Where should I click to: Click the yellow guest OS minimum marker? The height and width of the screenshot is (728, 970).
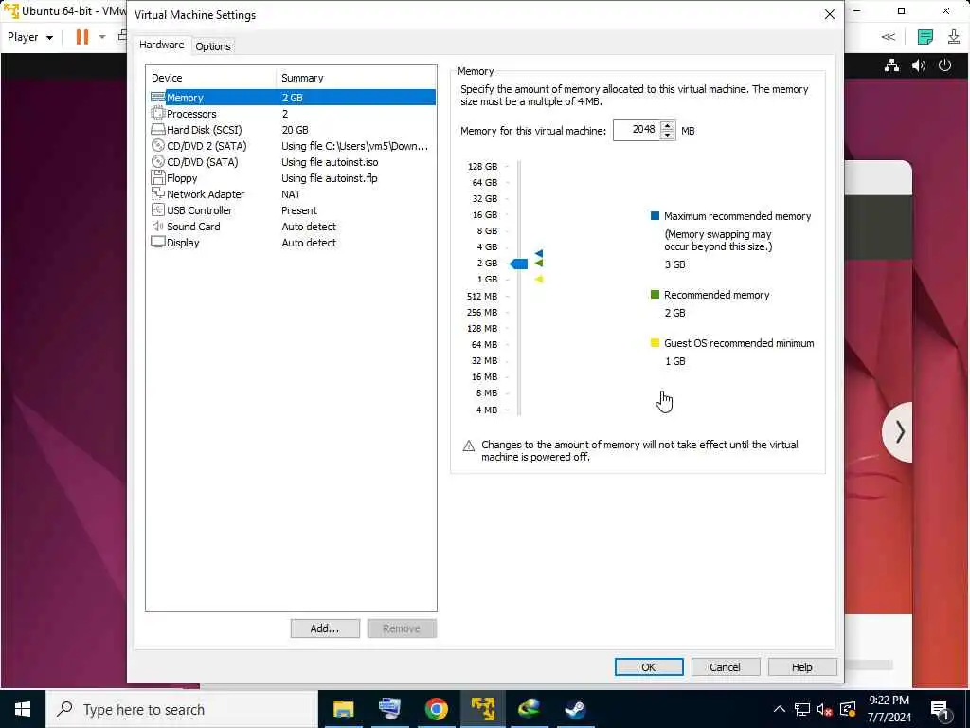539,280
